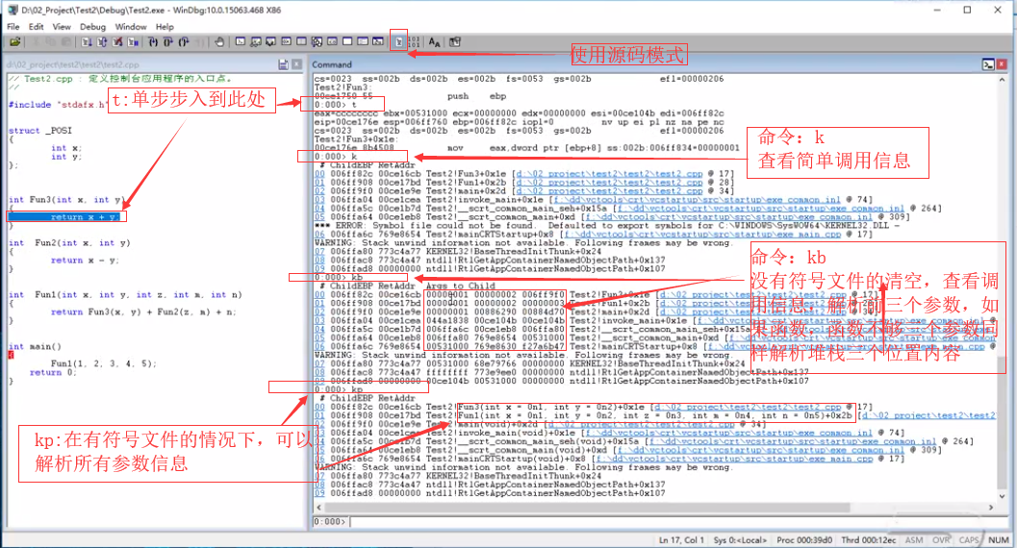This screenshot has height=548, width=1017.
Task: Toggle breakpoint using the hand icon
Action: click(220, 42)
